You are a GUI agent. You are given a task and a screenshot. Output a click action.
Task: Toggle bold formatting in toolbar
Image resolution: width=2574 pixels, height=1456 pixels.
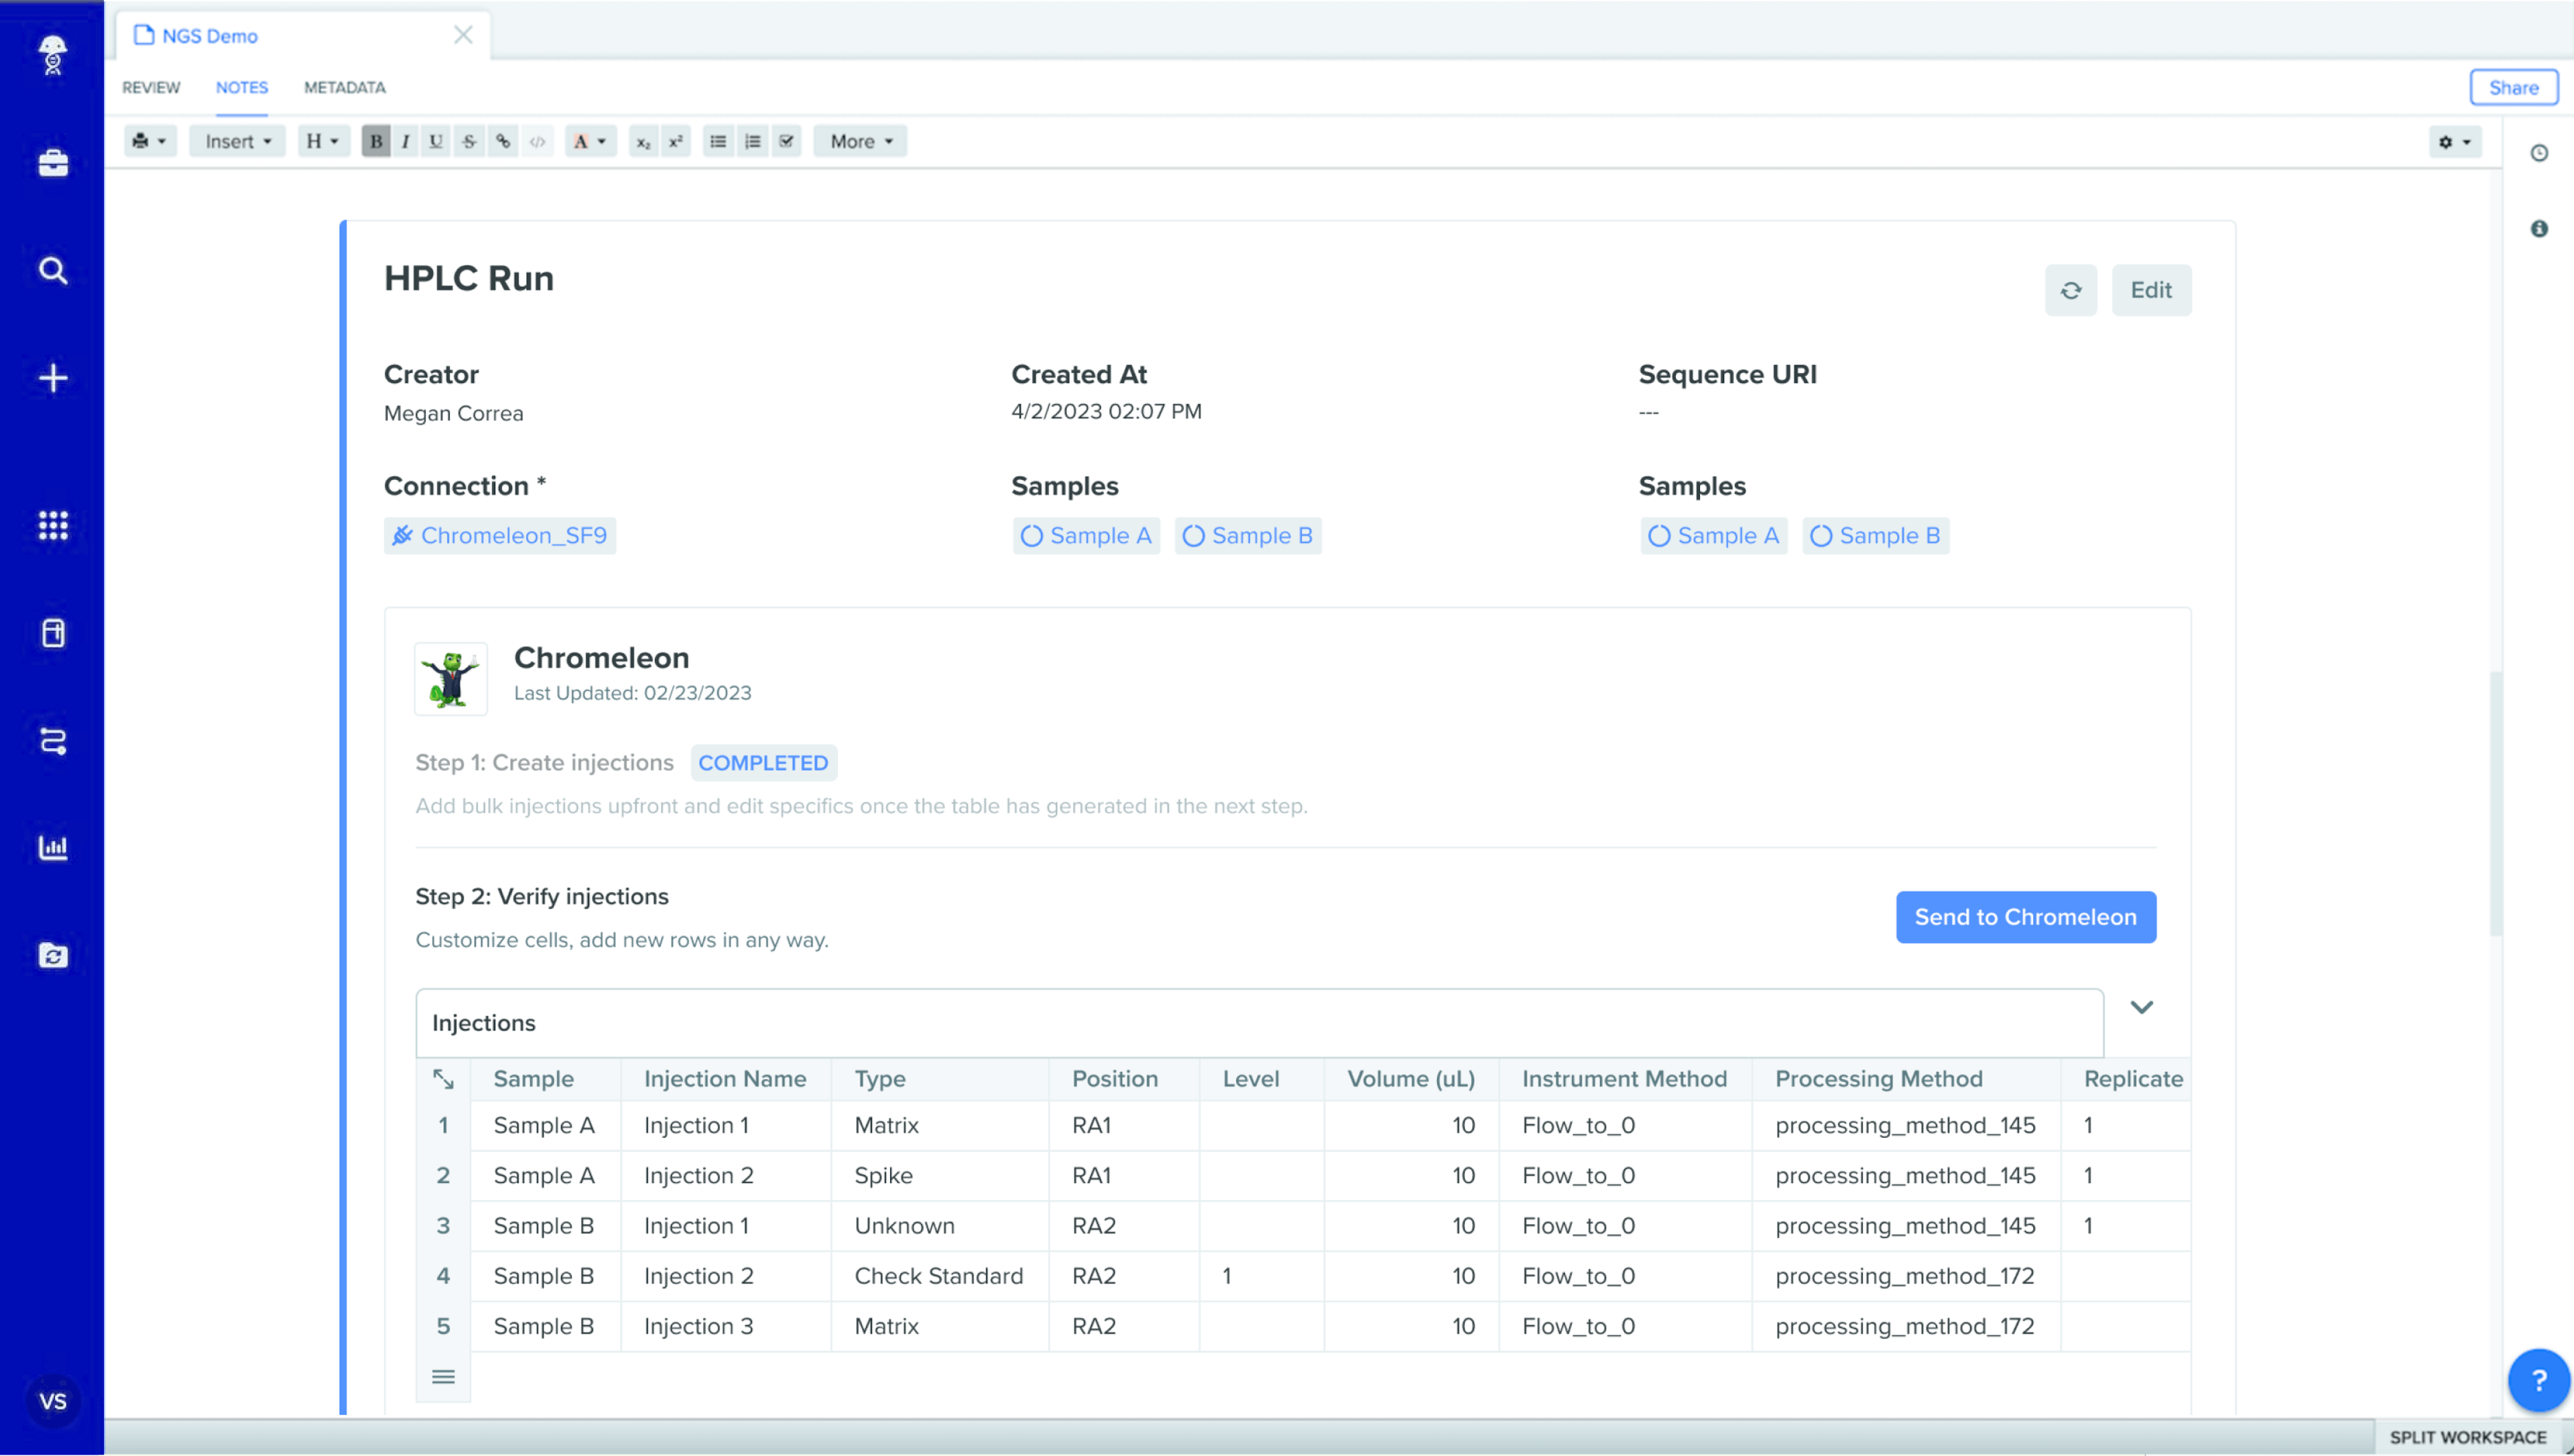[376, 141]
